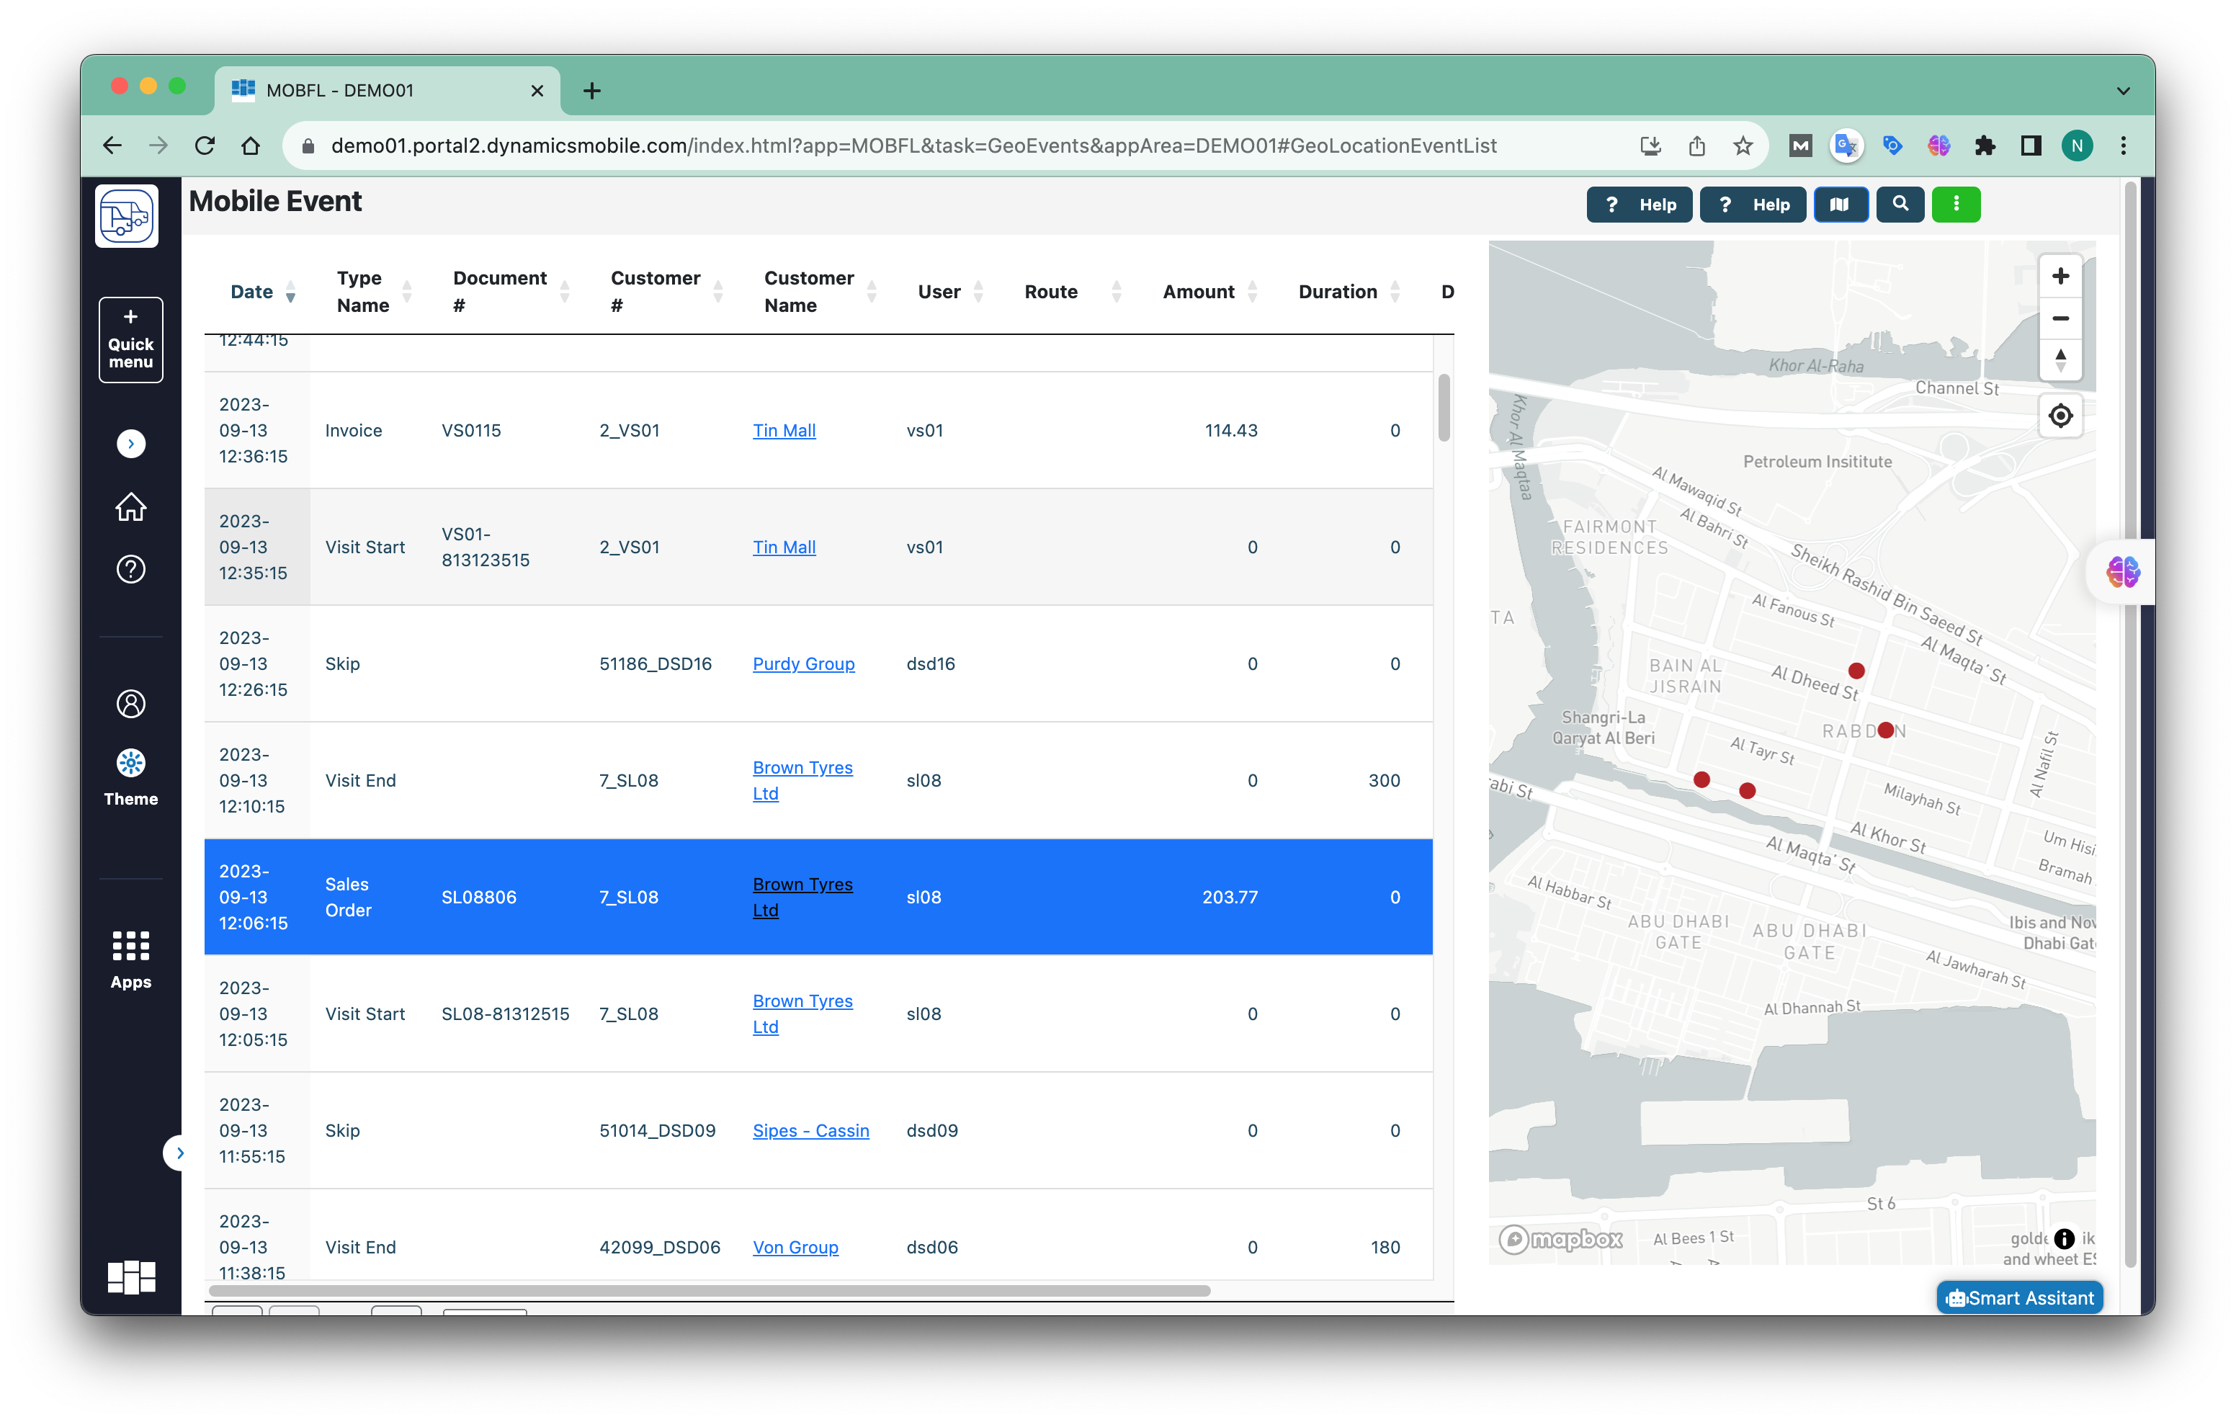
Task: Open the Smart Assistant
Action: pos(2018,1297)
